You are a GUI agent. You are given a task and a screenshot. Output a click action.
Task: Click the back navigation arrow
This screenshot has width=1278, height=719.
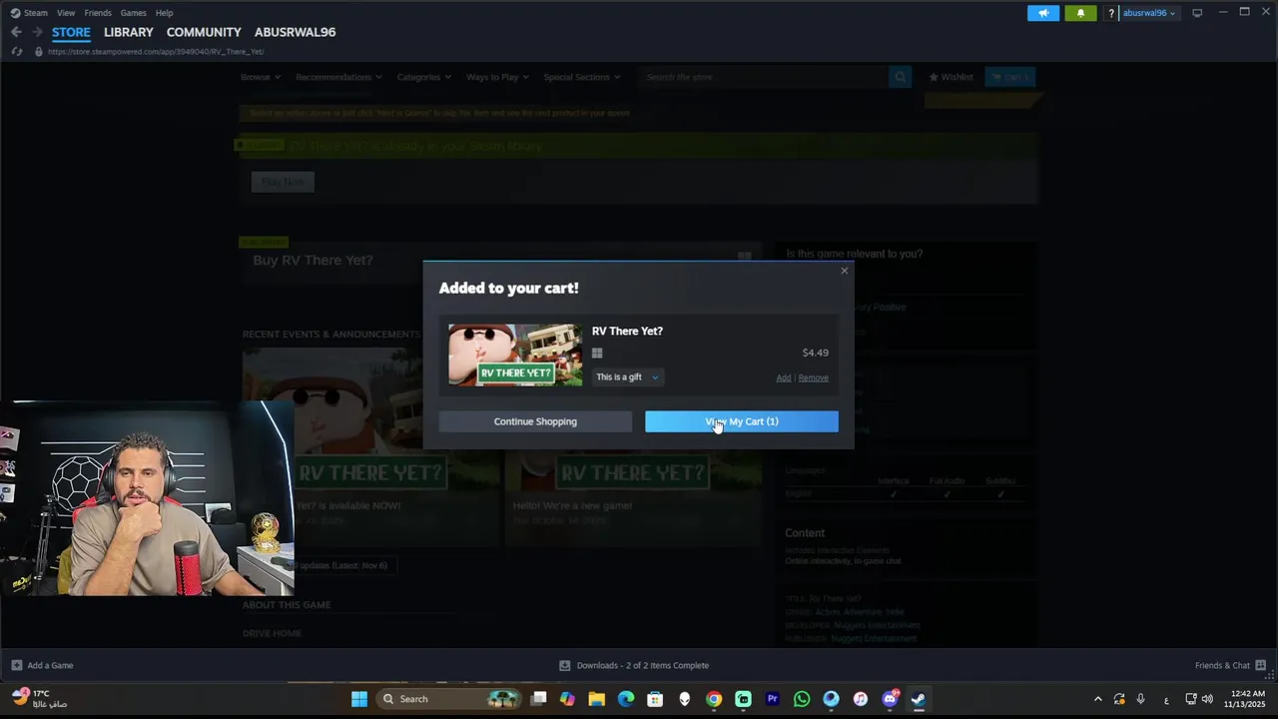(16, 32)
